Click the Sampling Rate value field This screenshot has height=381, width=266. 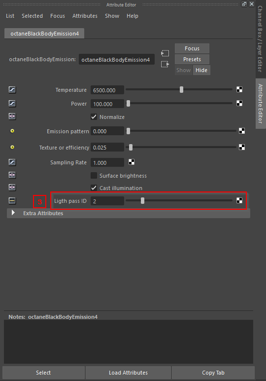(107, 162)
